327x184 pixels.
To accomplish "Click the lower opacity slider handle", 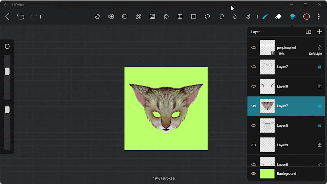I will pyautogui.click(x=7, y=110).
